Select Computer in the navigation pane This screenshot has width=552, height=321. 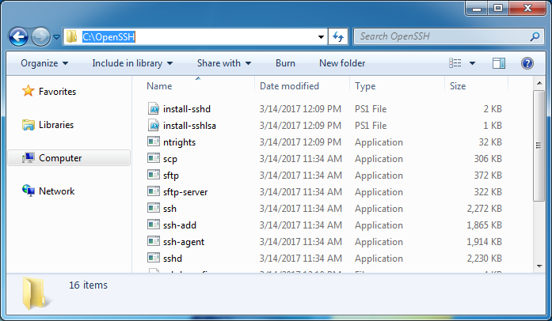pos(69,158)
